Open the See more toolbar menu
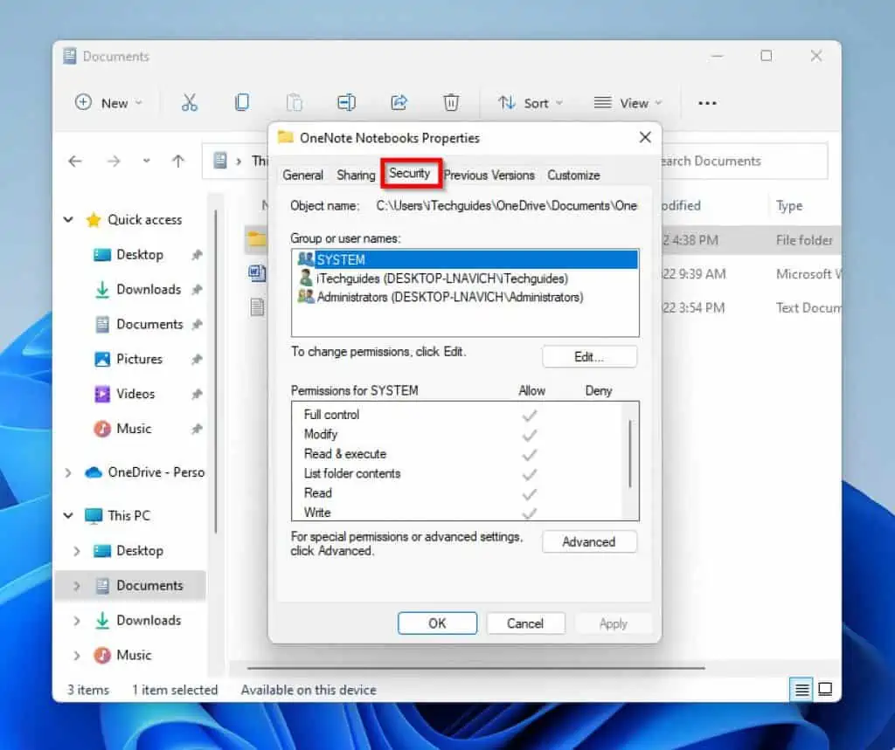The image size is (895, 750). (x=707, y=102)
